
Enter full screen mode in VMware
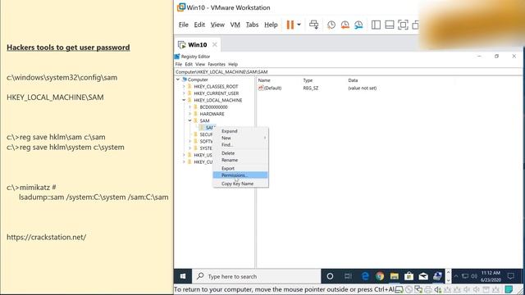pyautogui.click(x=403, y=25)
